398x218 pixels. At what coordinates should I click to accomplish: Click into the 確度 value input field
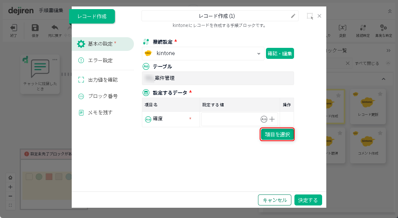[230, 119]
